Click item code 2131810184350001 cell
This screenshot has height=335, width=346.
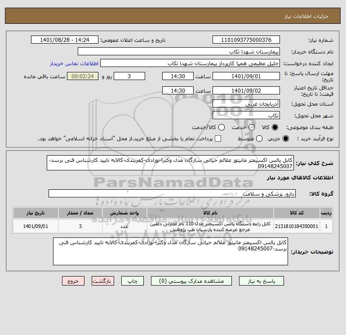297,226
